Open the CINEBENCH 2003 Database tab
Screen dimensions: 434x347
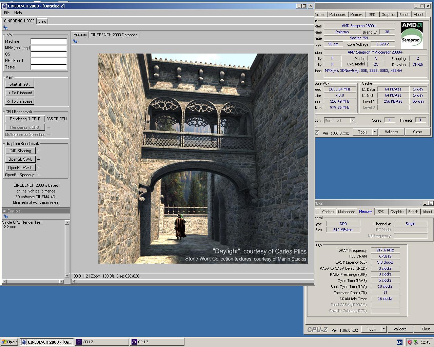114,35
